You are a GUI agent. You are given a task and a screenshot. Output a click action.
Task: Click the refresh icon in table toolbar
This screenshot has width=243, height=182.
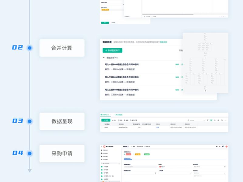click(x=222, y=120)
